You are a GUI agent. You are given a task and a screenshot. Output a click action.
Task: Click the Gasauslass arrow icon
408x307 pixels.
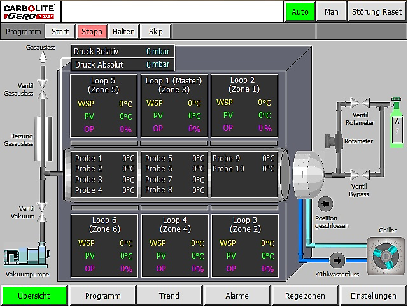43,57
